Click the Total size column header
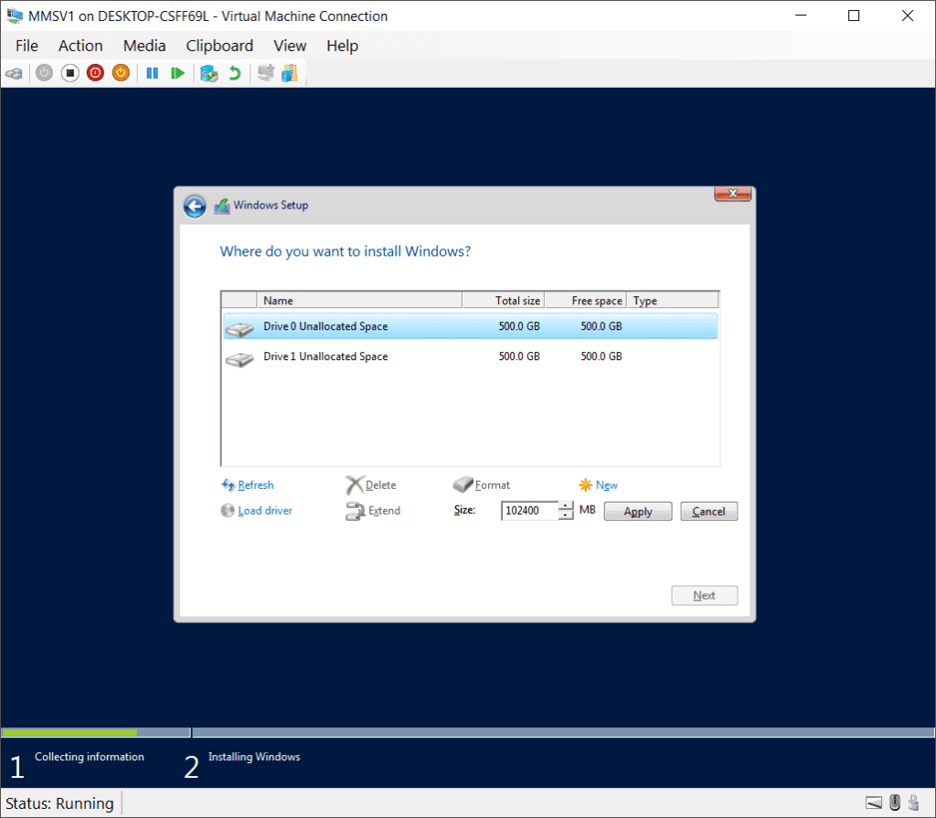Image resolution: width=936 pixels, height=818 pixels. tap(504, 301)
